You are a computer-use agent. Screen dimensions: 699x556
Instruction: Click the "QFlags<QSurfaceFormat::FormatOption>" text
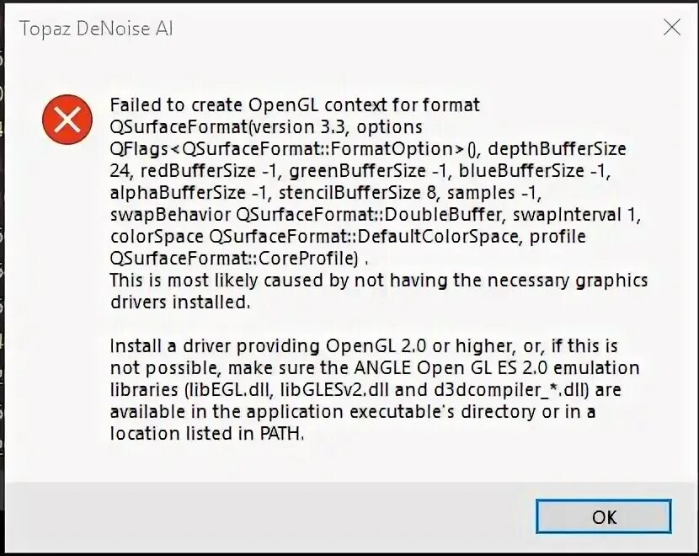click(x=287, y=149)
